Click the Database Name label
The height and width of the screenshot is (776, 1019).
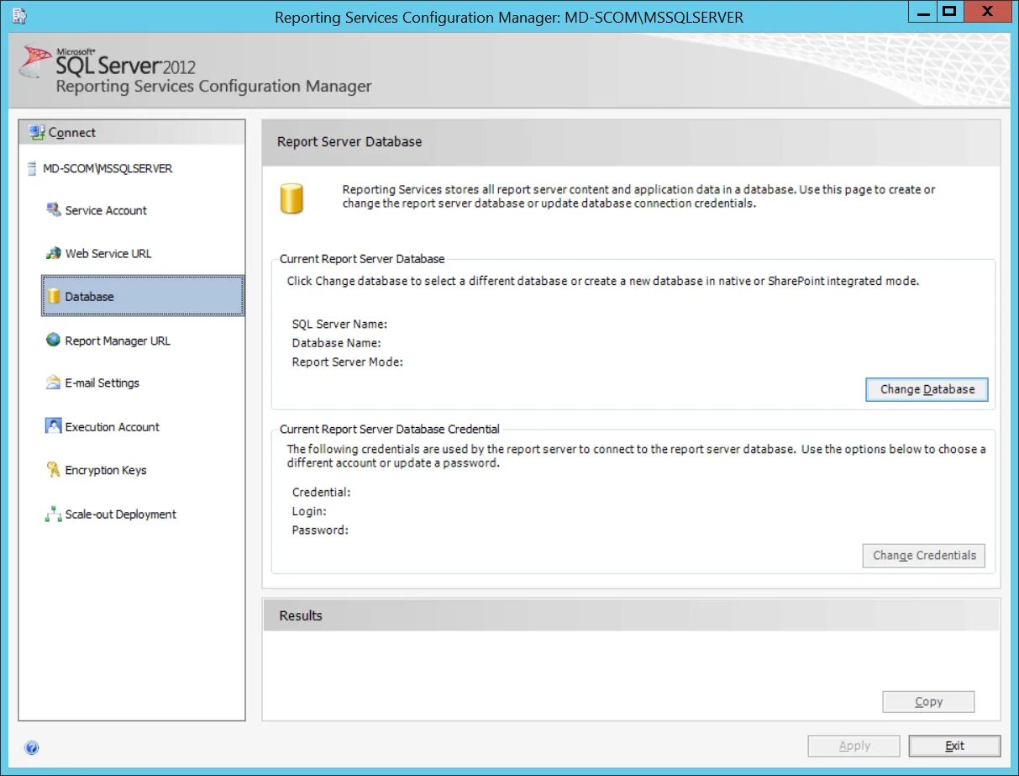tap(337, 343)
